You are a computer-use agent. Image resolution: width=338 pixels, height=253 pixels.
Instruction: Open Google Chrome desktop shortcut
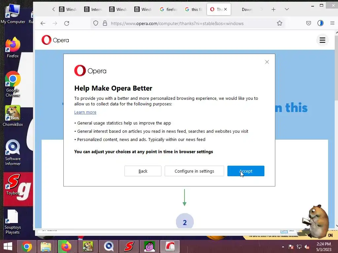13,84
